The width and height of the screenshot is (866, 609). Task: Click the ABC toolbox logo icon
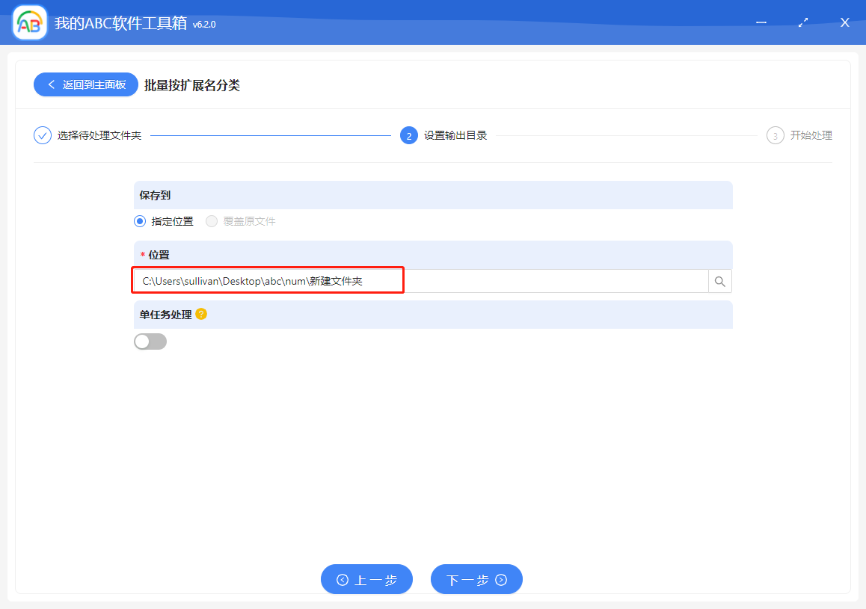(x=28, y=22)
